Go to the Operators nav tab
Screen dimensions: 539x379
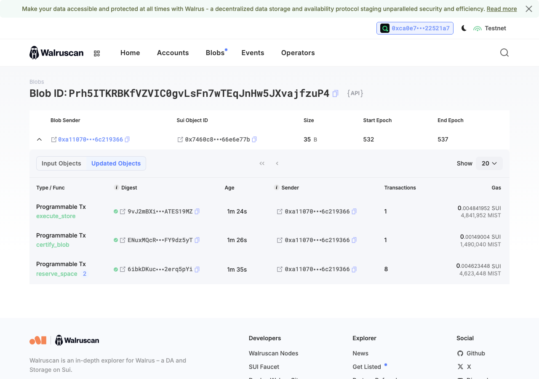(298, 53)
